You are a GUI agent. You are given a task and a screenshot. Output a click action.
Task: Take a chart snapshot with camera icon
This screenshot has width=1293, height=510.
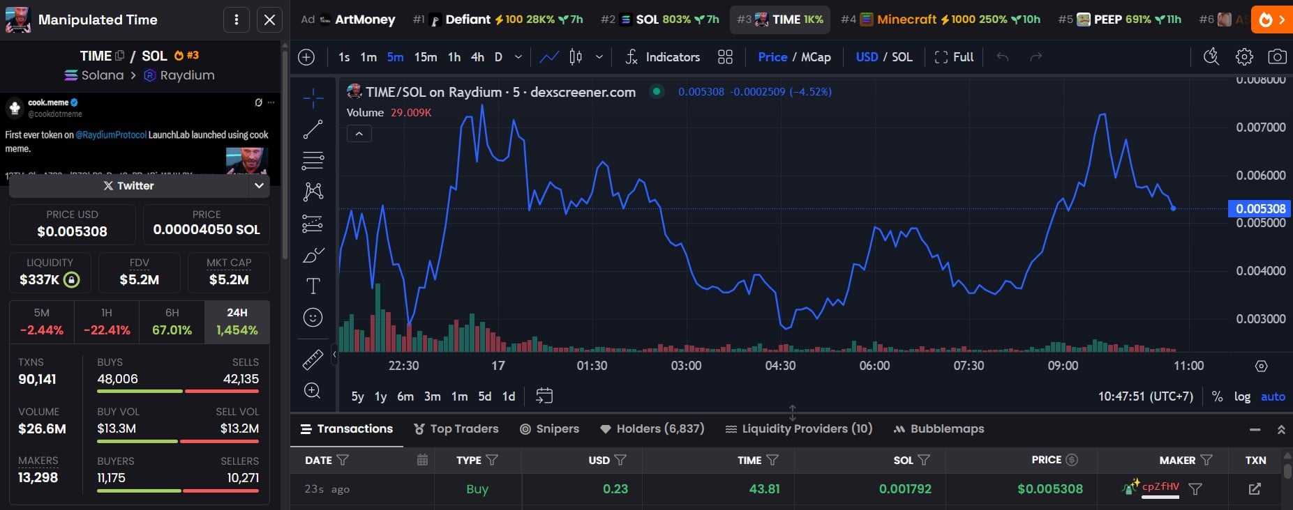[1277, 57]
